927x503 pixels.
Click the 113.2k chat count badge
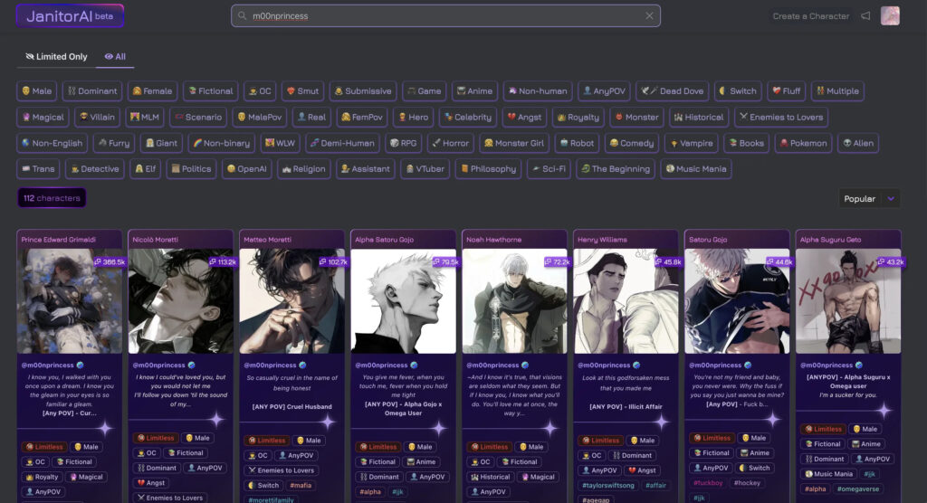pyautogui.click(x=223, y=261)
